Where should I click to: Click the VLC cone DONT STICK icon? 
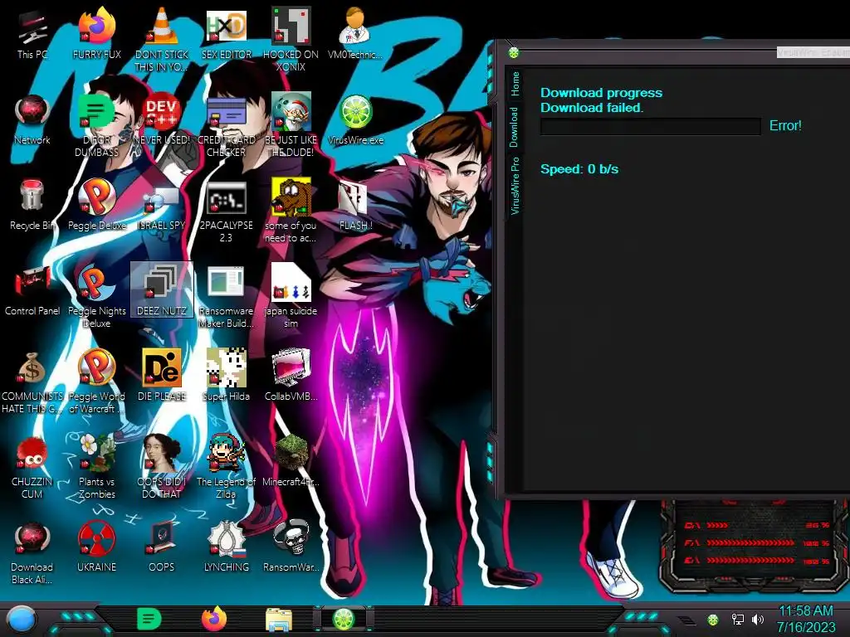tap(162, 39)
